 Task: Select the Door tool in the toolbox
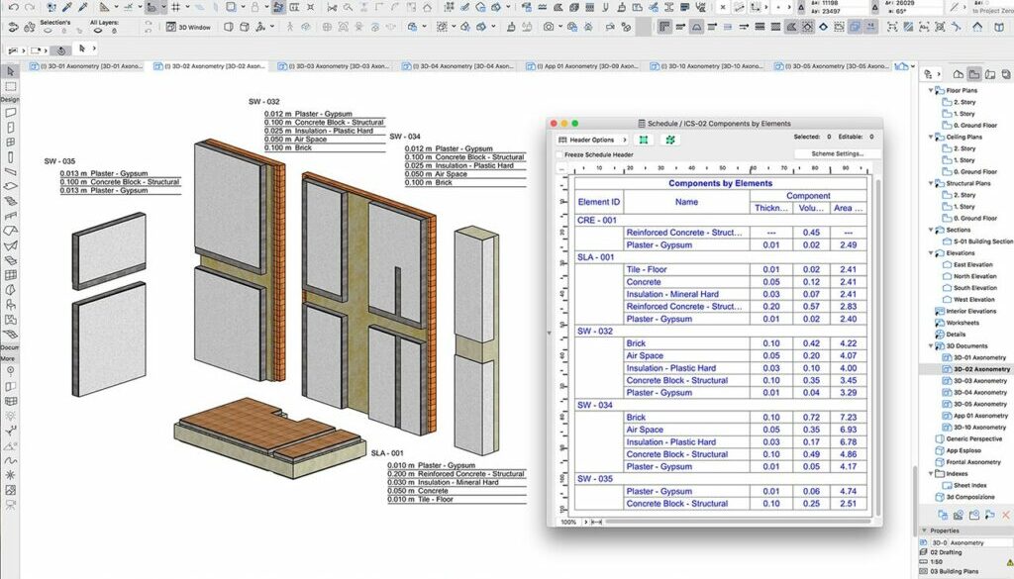(x=10, y=128)
